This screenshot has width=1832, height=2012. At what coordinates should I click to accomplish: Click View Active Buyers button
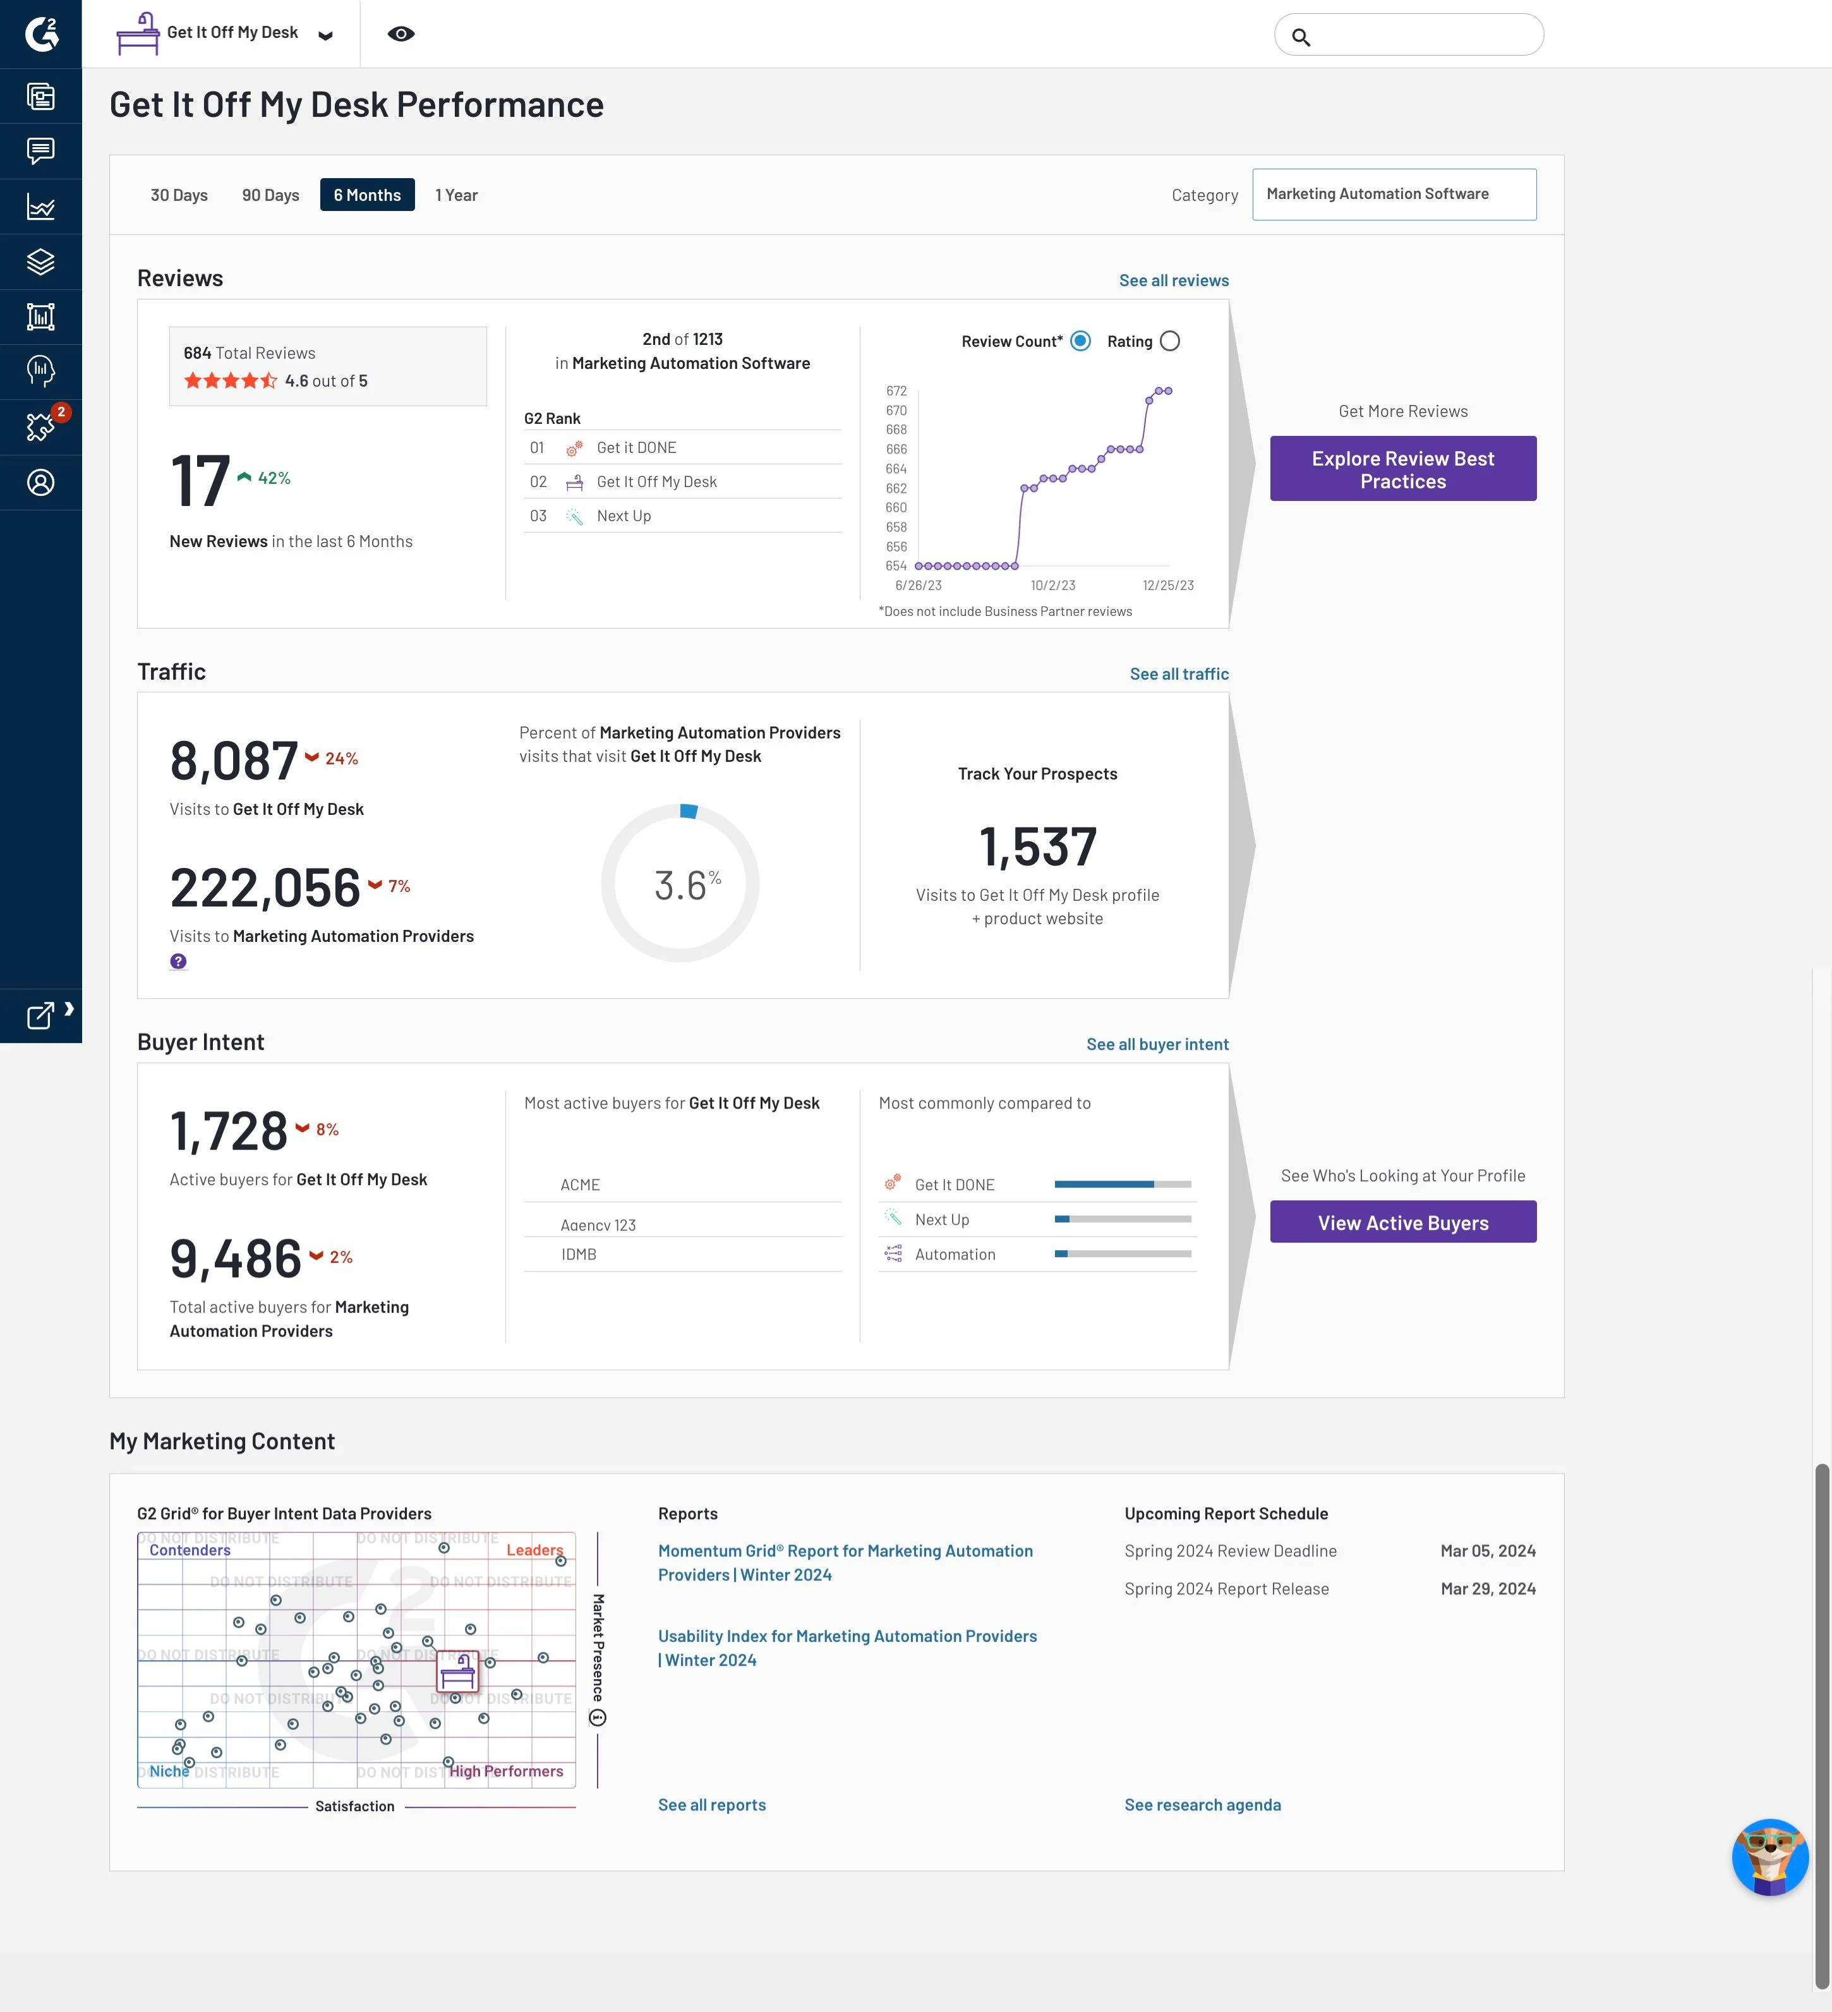[x=1403, y=1222]
